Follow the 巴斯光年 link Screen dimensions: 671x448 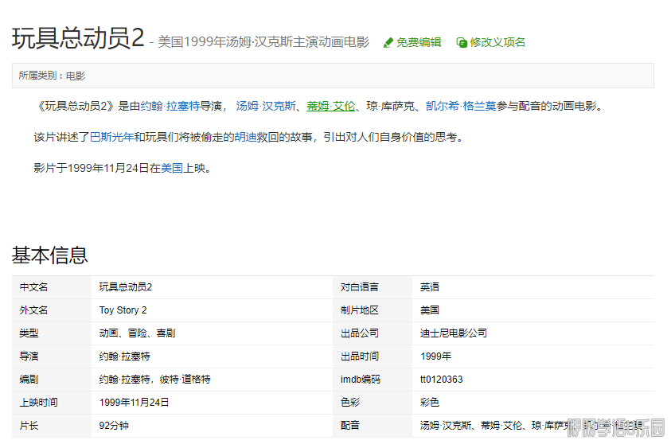click(x=112, y=137)
